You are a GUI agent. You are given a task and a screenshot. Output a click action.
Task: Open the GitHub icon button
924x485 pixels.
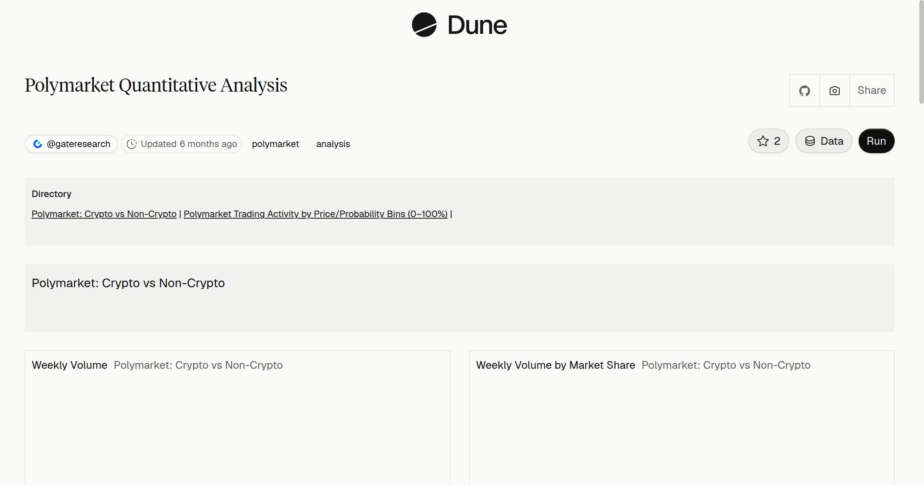pyautogui.click(x=805, y=90)
